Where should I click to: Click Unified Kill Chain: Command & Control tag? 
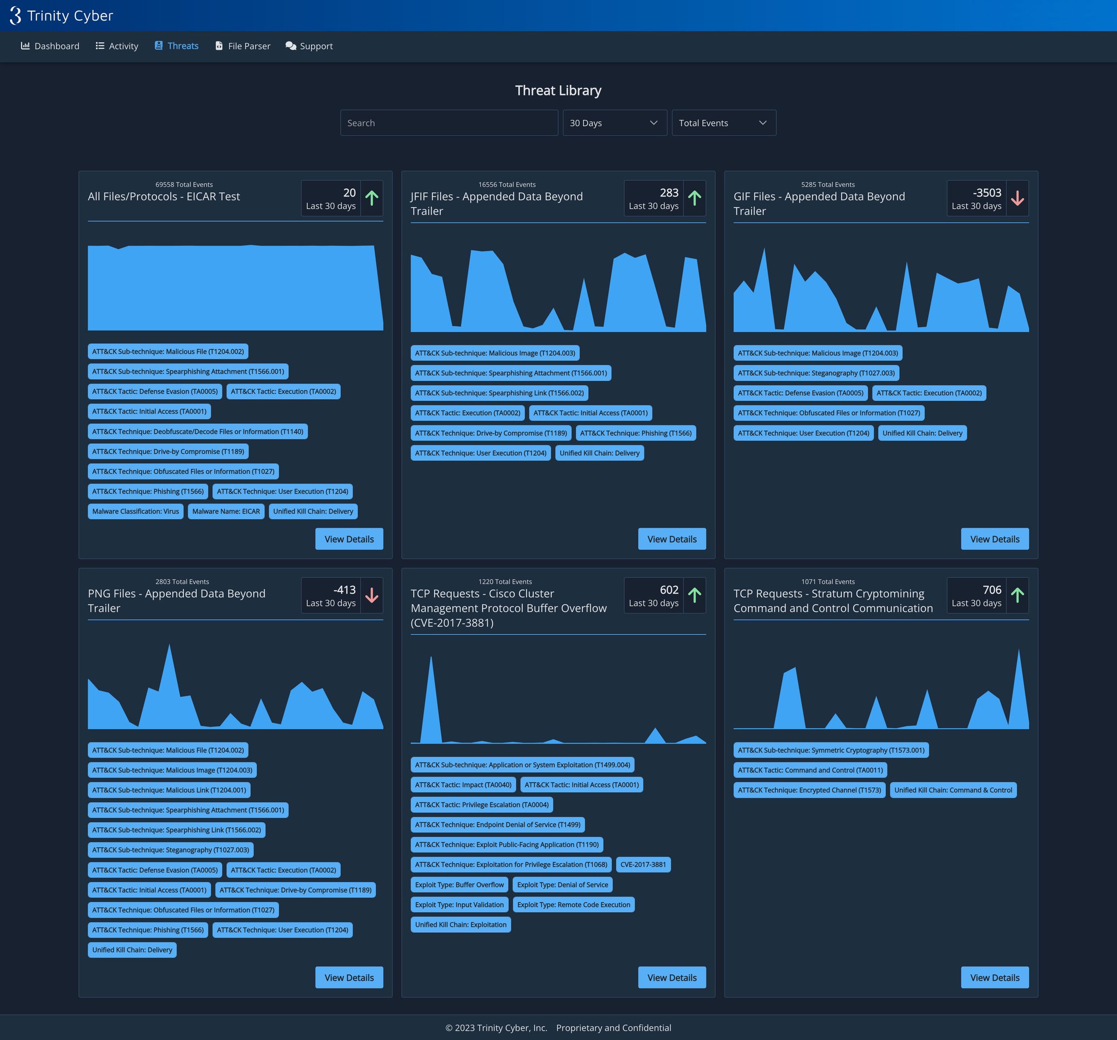pos(953,789)
